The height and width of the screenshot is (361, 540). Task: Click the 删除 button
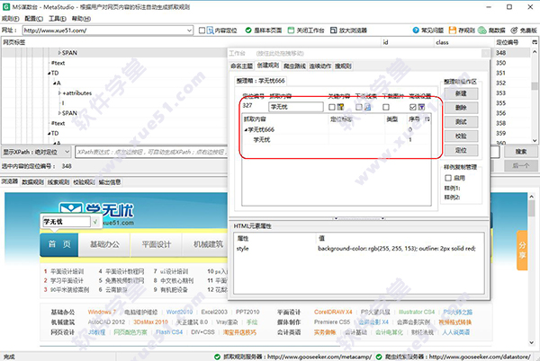[461, 108]
